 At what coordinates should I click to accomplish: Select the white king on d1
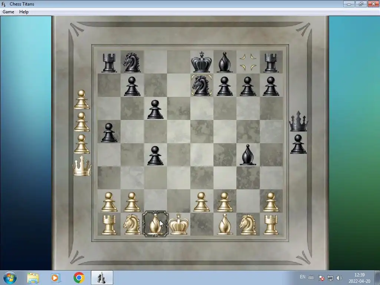click(x=178, y=224)
